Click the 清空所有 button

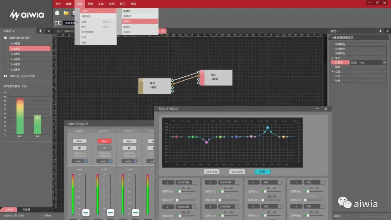tap(211, 172)
